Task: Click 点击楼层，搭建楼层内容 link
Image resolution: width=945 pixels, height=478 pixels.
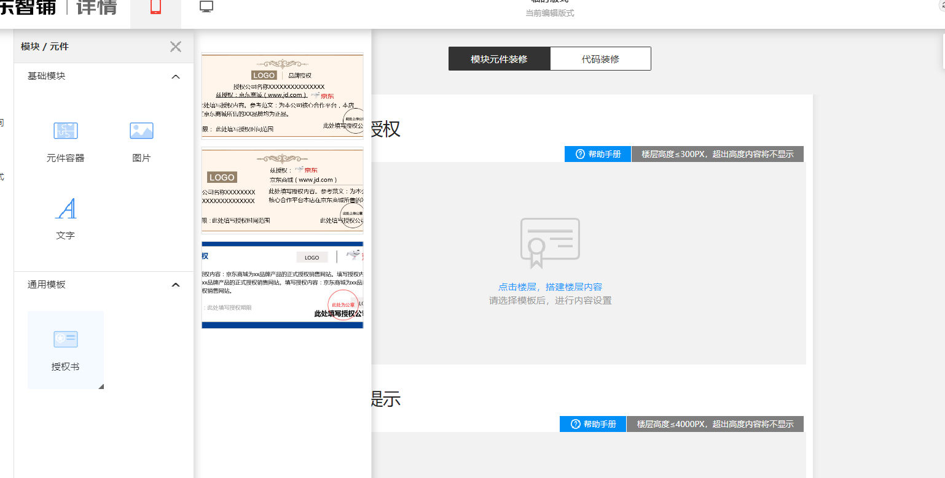Action: coord(550,287)
